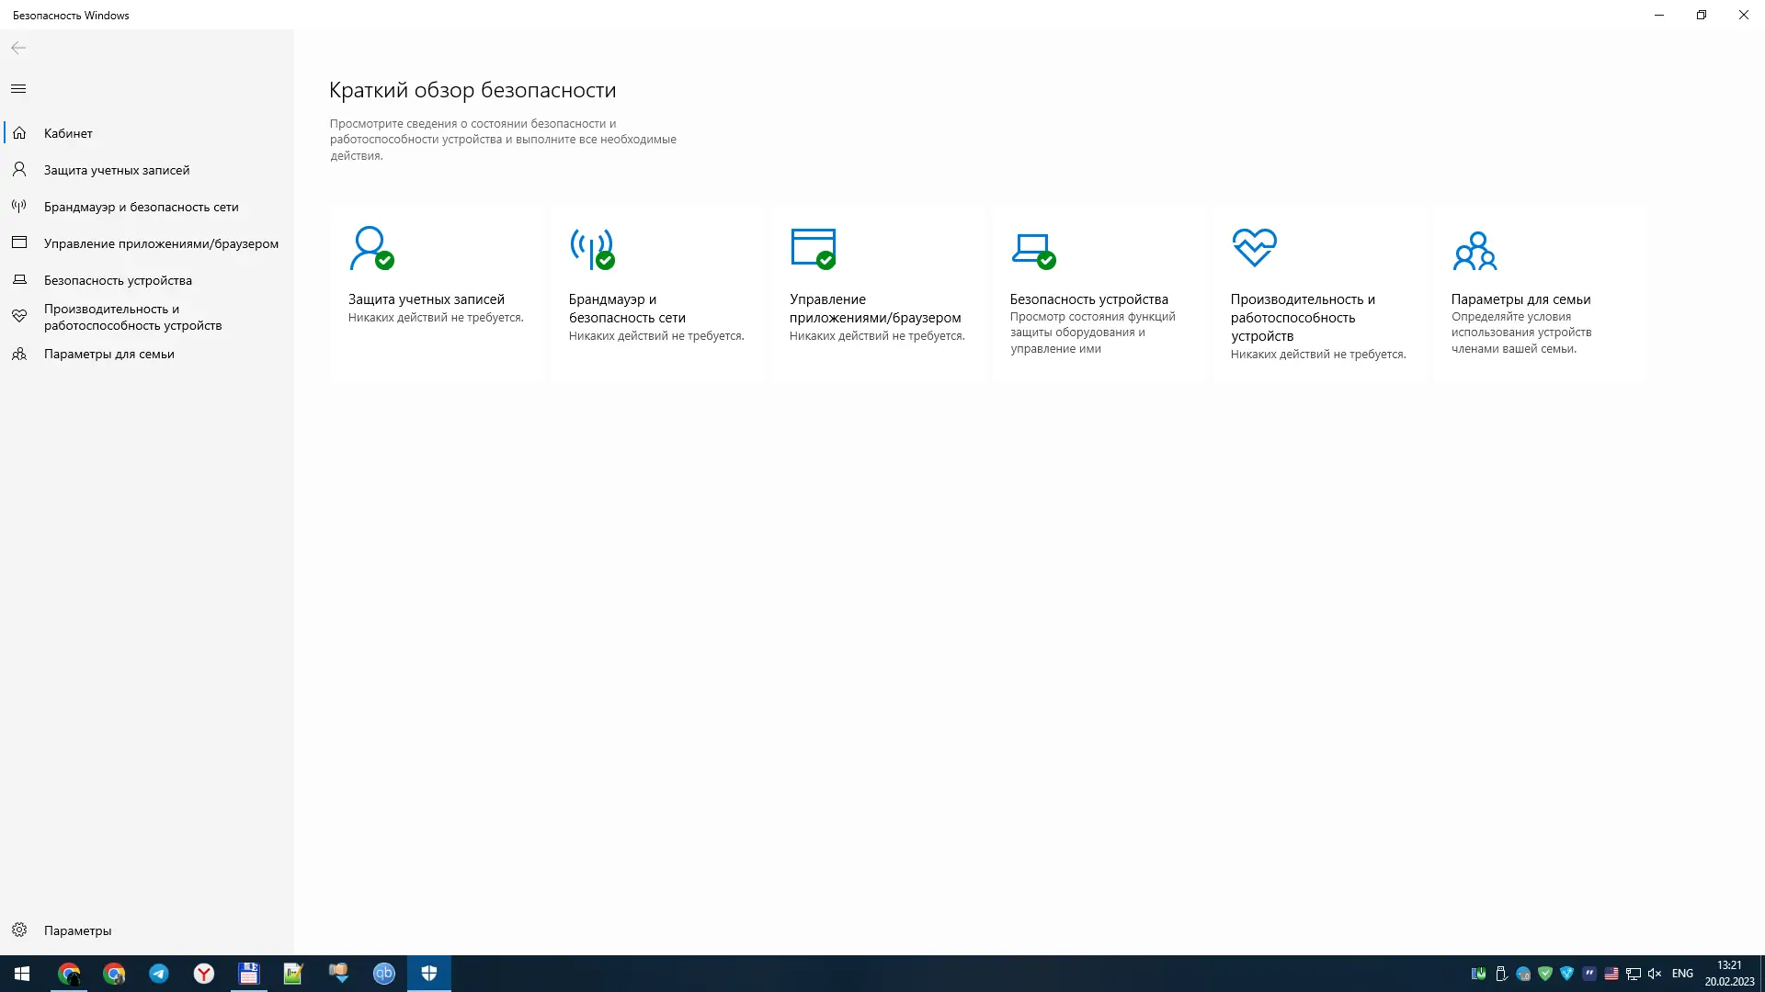Screen dimensions: 1765x992
Task: Click the account protection person icon on the tile
Action: [x=370, y=248]
